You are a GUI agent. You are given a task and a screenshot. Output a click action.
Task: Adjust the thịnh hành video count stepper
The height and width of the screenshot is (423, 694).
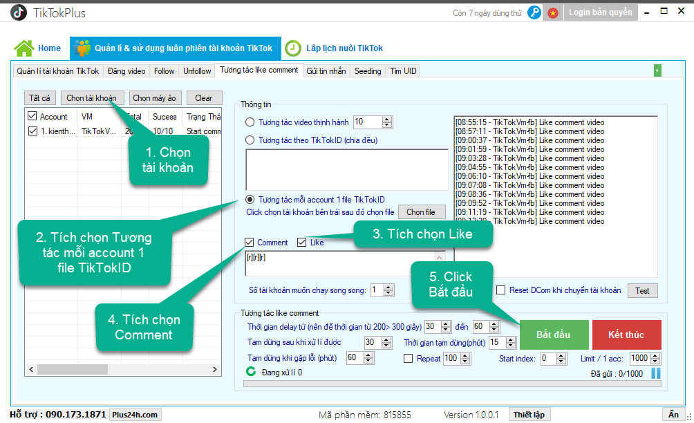[x=387, y=122]
